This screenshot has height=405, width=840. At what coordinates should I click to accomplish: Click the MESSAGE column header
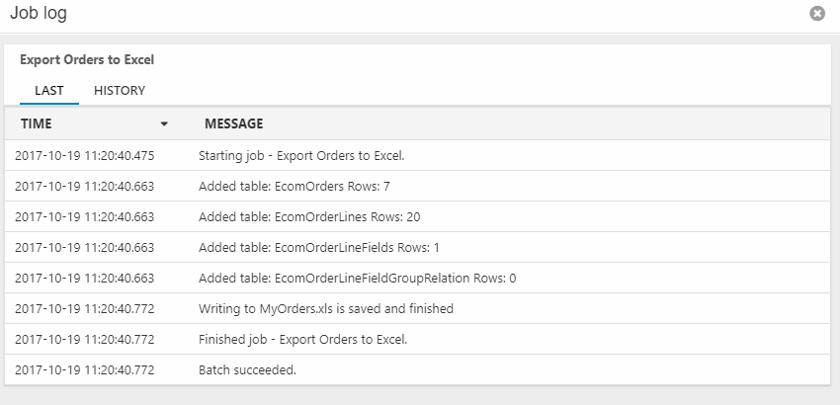tap(233, 123)
